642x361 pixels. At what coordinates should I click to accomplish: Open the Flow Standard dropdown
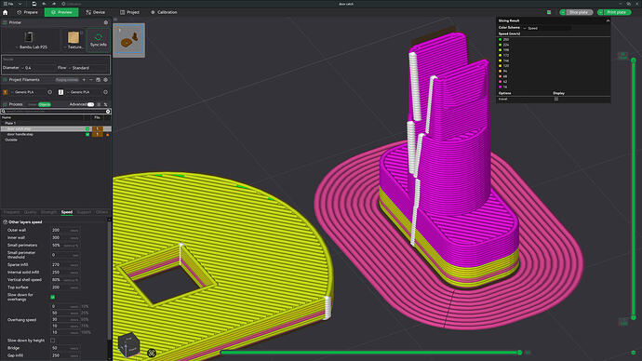(x=88, y=68)
